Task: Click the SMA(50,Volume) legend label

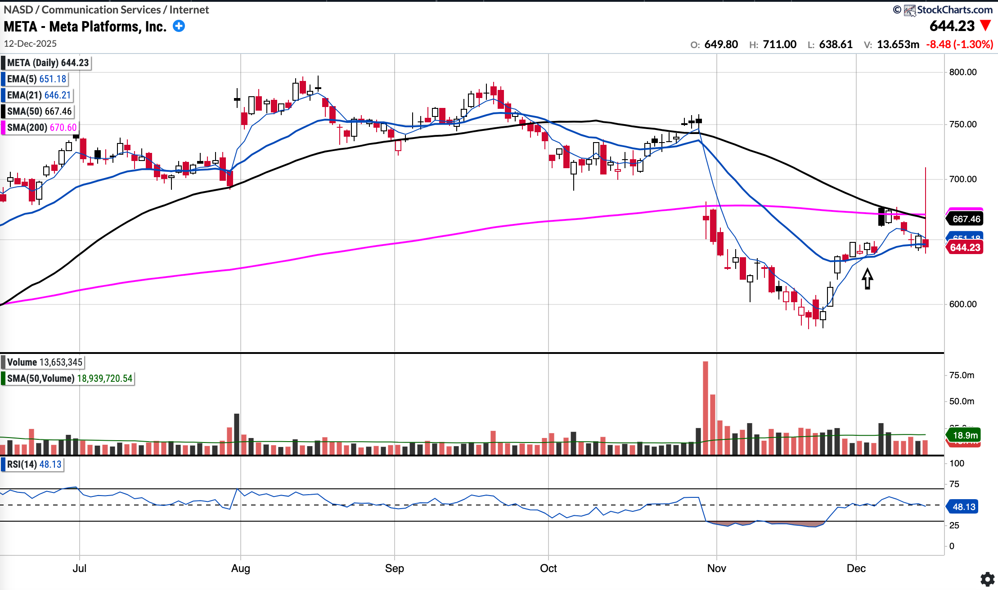Action: coord(69,379)
